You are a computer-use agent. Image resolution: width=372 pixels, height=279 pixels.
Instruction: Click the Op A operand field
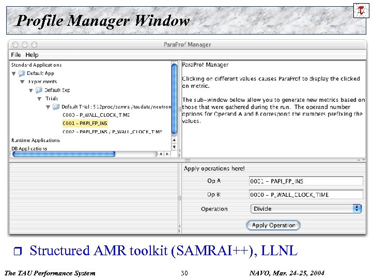(x=306, y=181)
